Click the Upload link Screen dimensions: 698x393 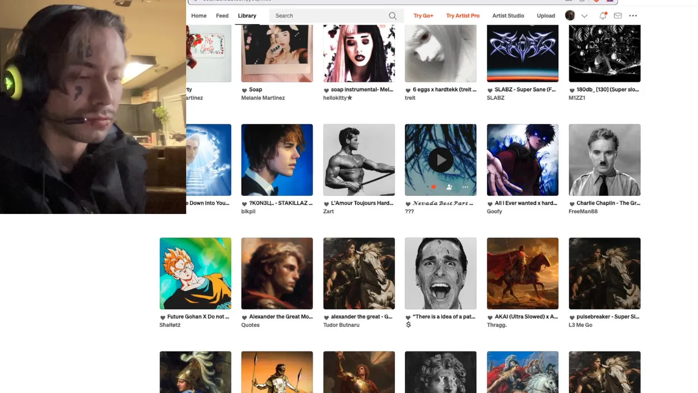546,16
